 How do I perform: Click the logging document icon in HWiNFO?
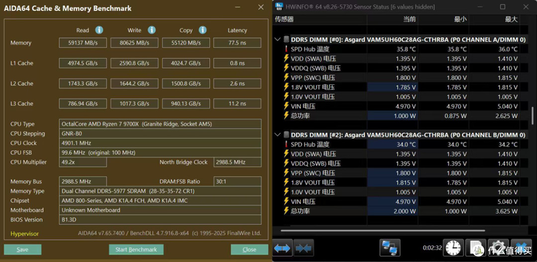coord(476,248)
